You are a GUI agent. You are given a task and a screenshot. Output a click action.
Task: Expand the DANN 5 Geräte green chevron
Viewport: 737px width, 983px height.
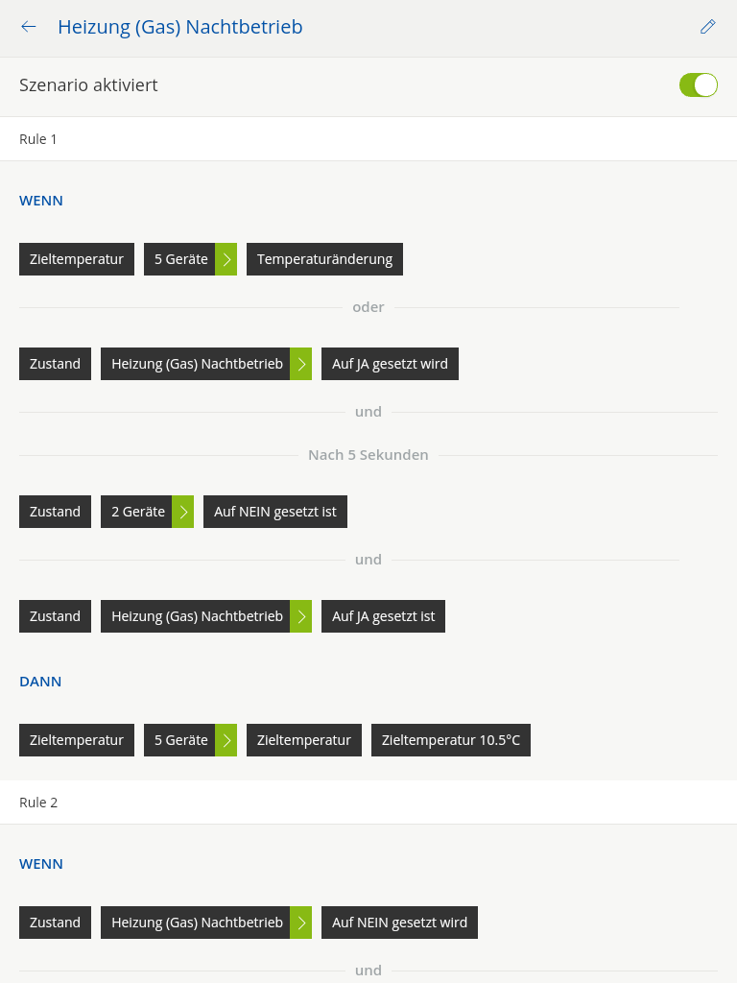point(226,740)
